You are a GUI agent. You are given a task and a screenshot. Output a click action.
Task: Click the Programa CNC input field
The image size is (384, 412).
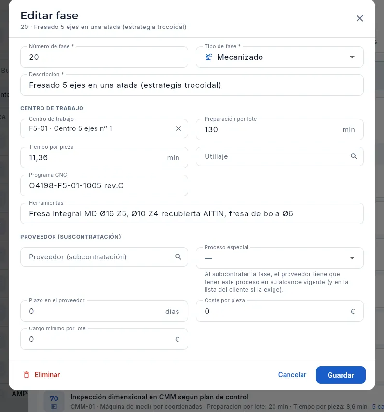[x=104, y=185]
